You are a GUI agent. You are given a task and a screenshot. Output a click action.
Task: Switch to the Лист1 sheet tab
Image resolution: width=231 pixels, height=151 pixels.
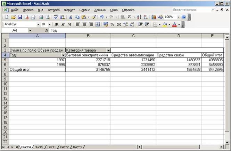tap(51, 147)
